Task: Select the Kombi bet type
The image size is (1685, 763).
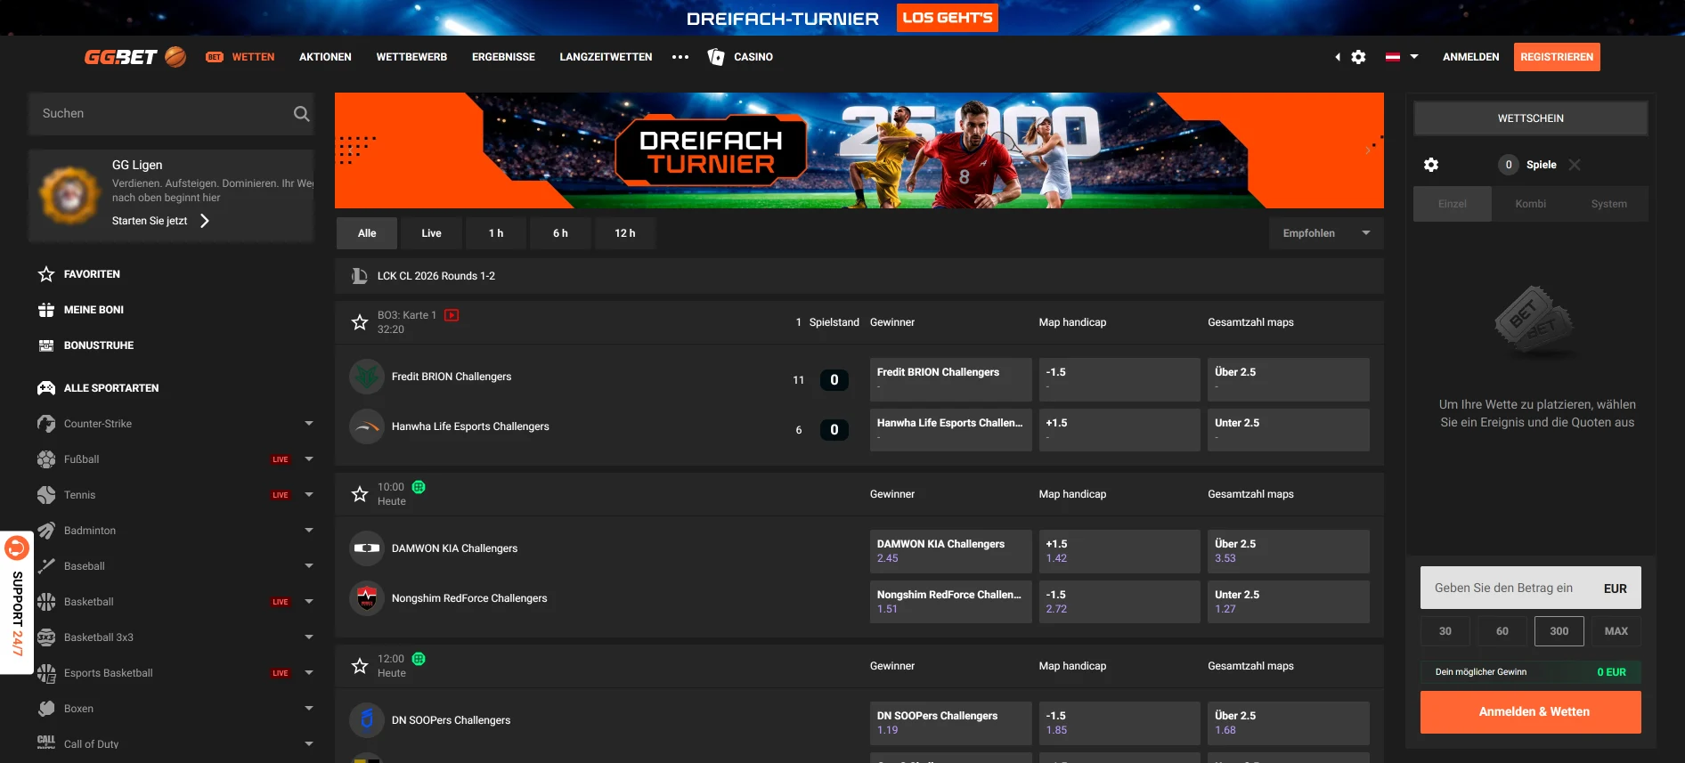Action: point(1531,204)
